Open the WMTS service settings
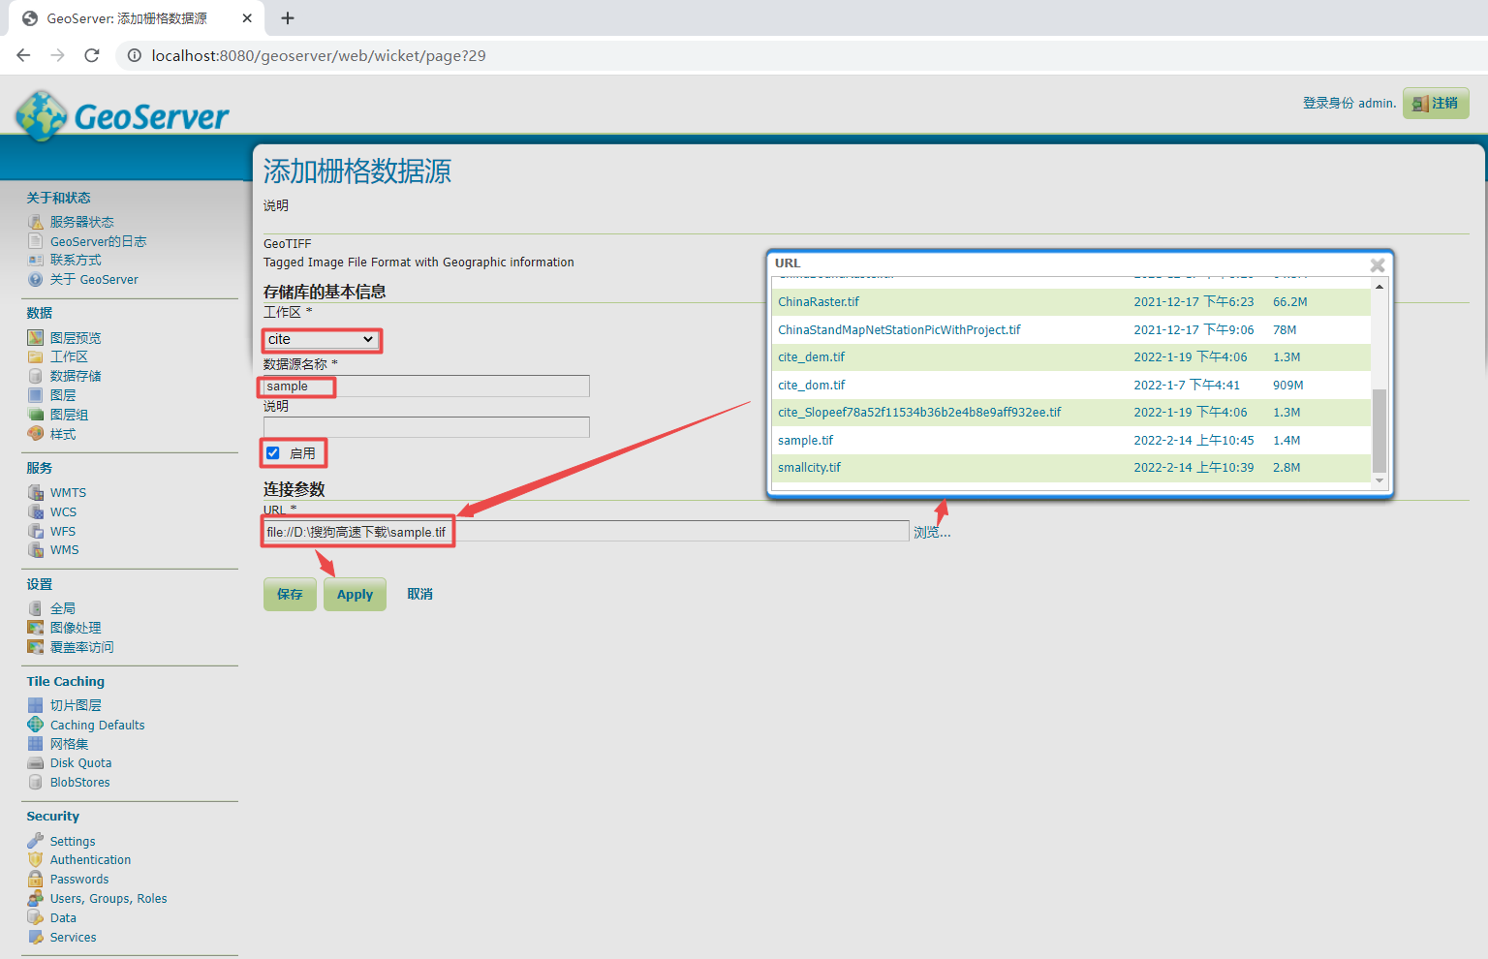Image resolution: width=1488 pixels, height=959 pixels. (68, 492)
